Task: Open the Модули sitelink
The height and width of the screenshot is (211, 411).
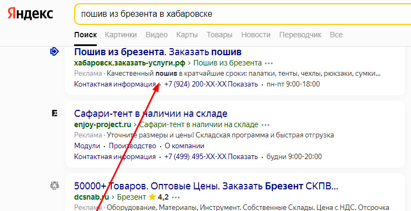Action: tap(87, 146)
